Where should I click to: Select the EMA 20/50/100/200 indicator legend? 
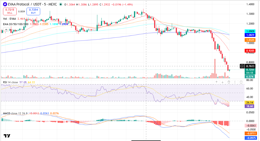coord(16,24)
